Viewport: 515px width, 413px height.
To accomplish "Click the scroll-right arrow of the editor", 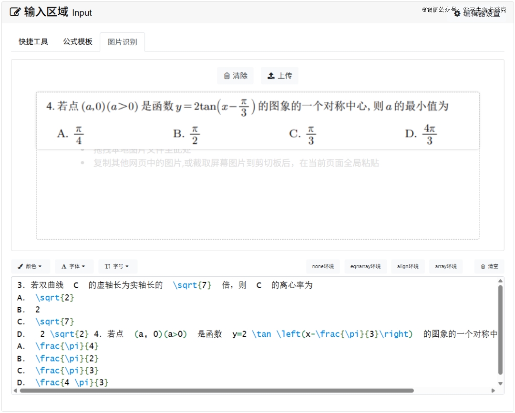I will 493,391.
